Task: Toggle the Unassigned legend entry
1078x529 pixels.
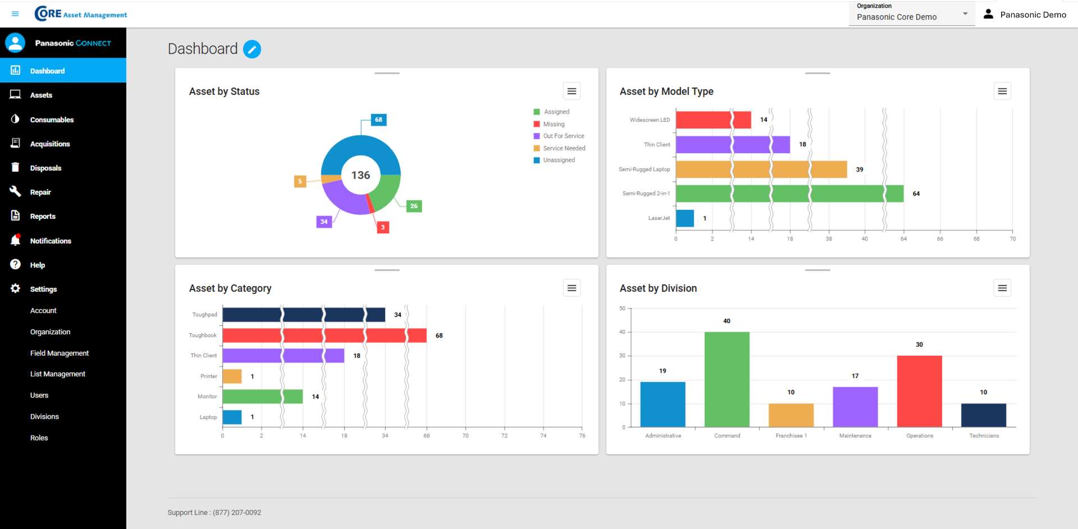Action: pos(559,160)
